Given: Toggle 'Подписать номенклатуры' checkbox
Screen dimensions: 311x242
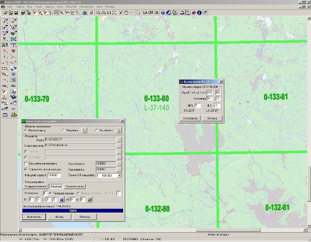Looking at the screenshot, I should [x=26, y=169].
